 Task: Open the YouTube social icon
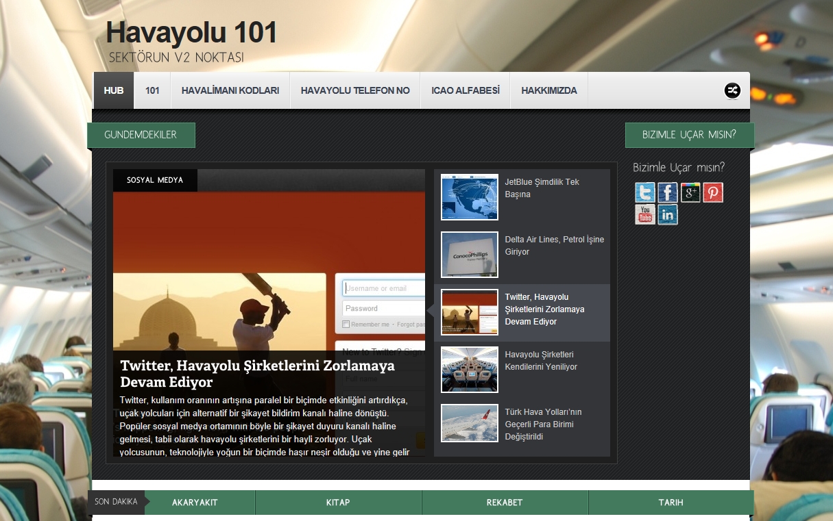click(x=645, y=214)
